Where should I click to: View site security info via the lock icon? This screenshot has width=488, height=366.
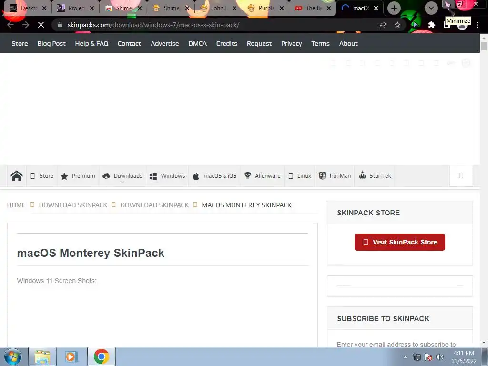point(60,25)
